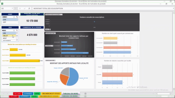The height and width of the screenshot is (98, 175).
Task: Toggle multi-select in the MOIS slicer
Action: [14, 30]
